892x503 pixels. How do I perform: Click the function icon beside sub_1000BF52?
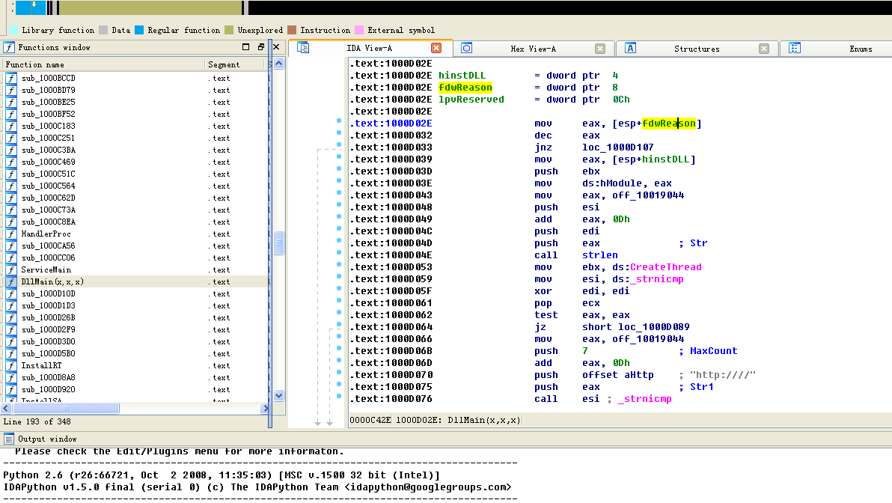pos(11,114)
